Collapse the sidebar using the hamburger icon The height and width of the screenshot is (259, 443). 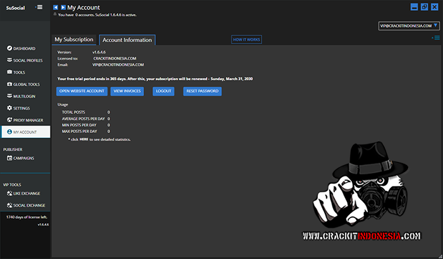tap(40, 8)
